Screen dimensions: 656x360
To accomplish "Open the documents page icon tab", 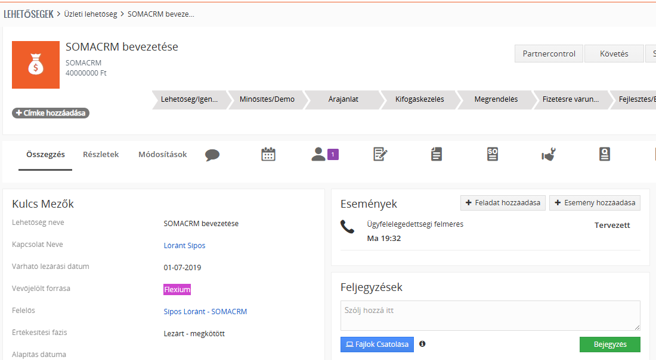I will 437,155.
